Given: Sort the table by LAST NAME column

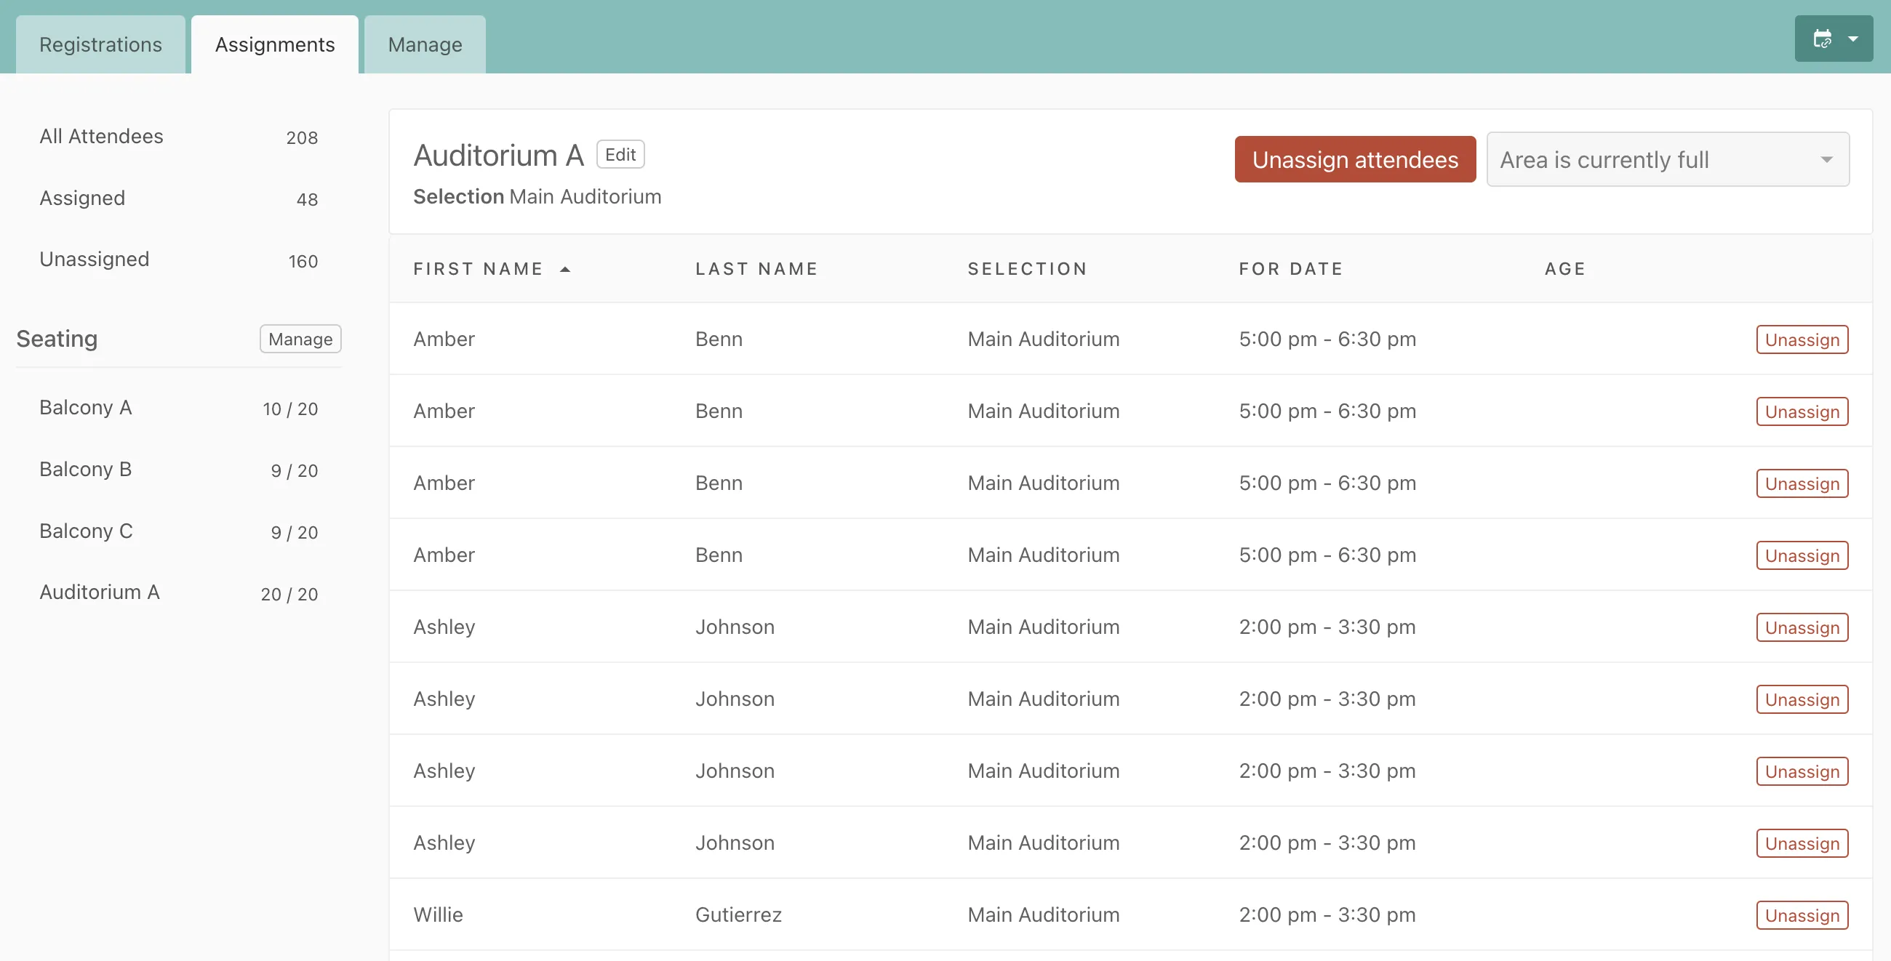Looking at the screenshot, I should point(756,268).
